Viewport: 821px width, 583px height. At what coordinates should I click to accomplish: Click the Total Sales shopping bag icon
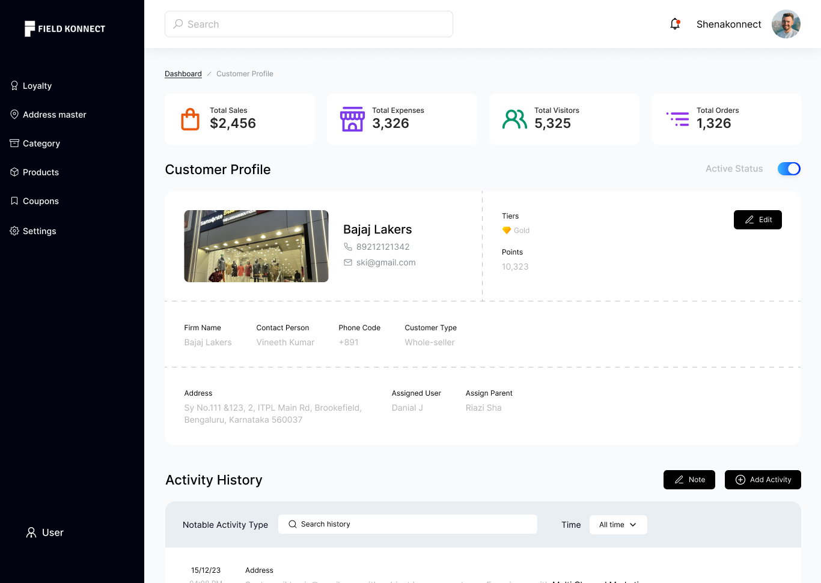coord(191,119)
